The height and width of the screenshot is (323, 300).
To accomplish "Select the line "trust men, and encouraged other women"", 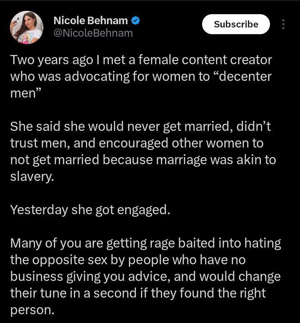I will 137,143.
